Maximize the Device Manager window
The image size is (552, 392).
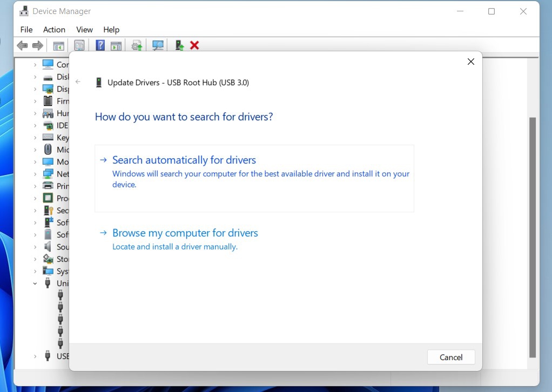point(492,11)
